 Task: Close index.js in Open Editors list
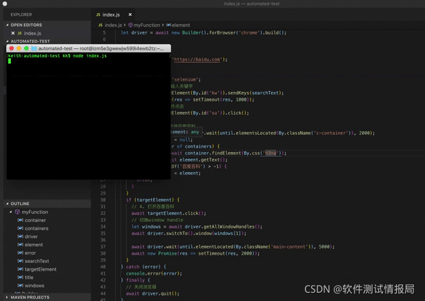pos(12,33)
